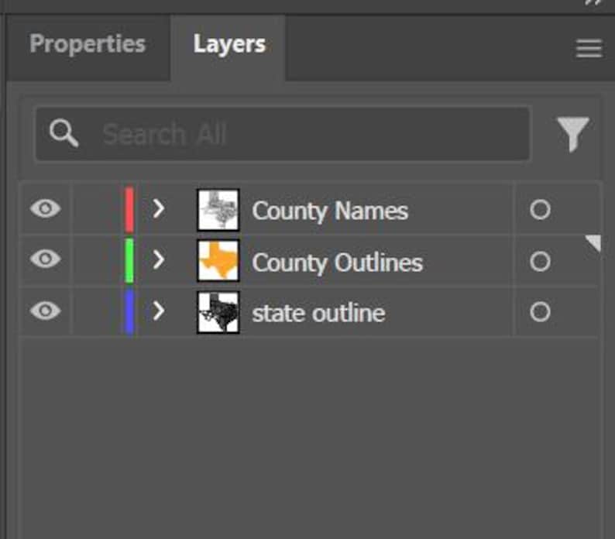This screenshot has height=539, width=615.
Task: Click the search magnifier icon
Action: click(x=64, y=133)
